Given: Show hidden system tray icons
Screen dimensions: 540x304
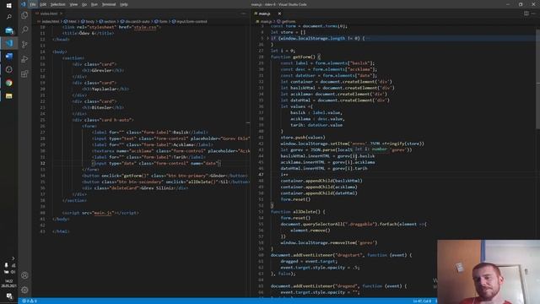Looking at the screenshot, I should coord(13,258).
